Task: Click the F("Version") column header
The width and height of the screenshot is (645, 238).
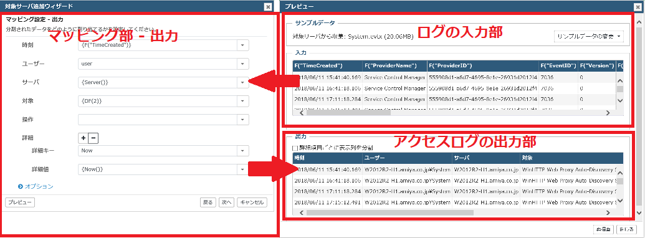Action: click(x=596, y=66)
